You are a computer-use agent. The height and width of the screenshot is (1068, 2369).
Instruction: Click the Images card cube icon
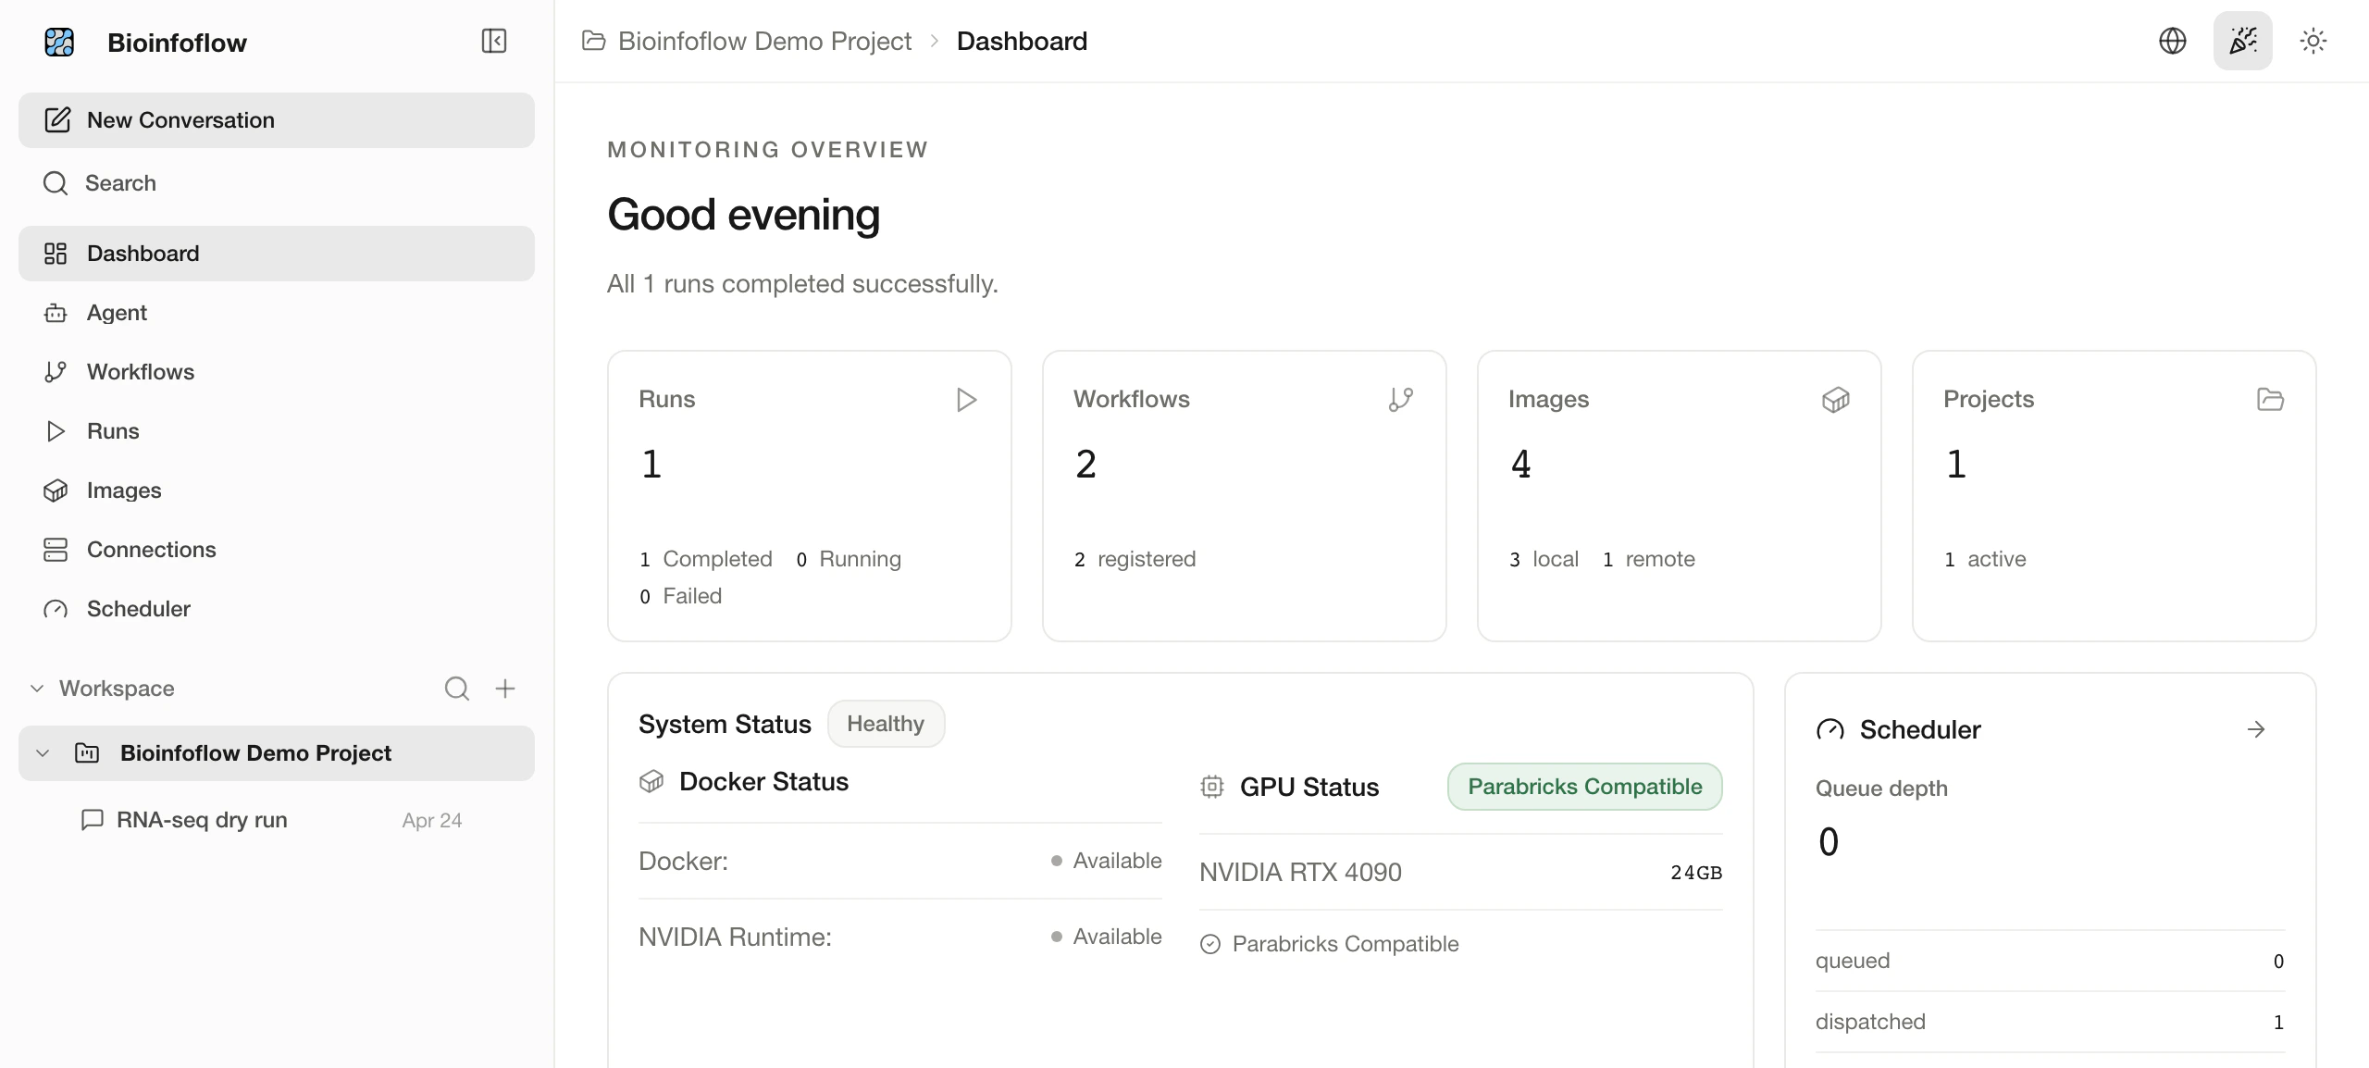point(1836,400)
